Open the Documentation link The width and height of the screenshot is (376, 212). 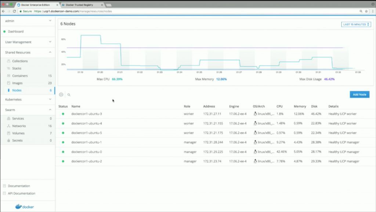pyautogui.click(x=19, y=186)
